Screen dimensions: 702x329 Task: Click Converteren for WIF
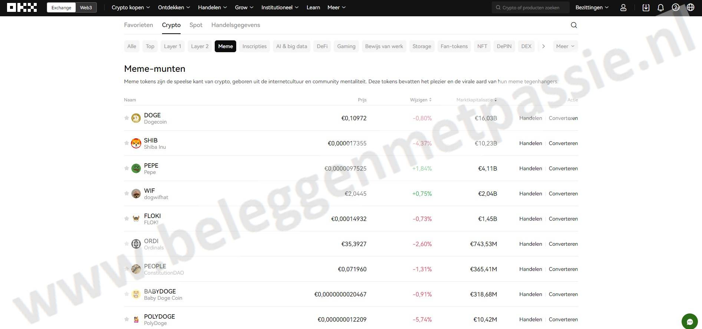pos(563,194)
